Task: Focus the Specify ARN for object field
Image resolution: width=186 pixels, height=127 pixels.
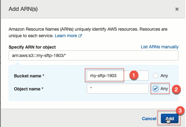Action: (94, 55)
